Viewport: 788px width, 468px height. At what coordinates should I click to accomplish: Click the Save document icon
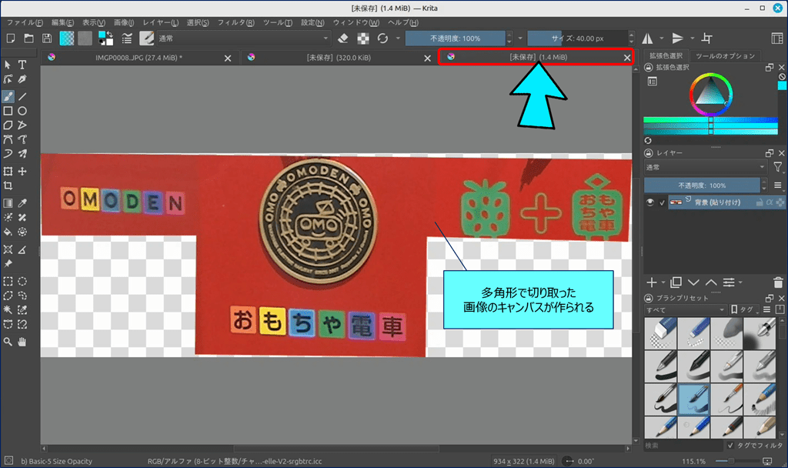(x=47, y=38)
